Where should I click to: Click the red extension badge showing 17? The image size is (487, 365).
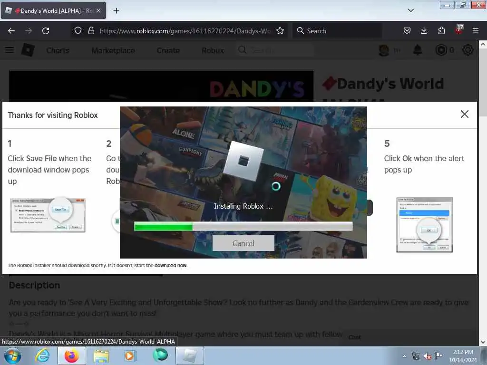click(459, 29)
